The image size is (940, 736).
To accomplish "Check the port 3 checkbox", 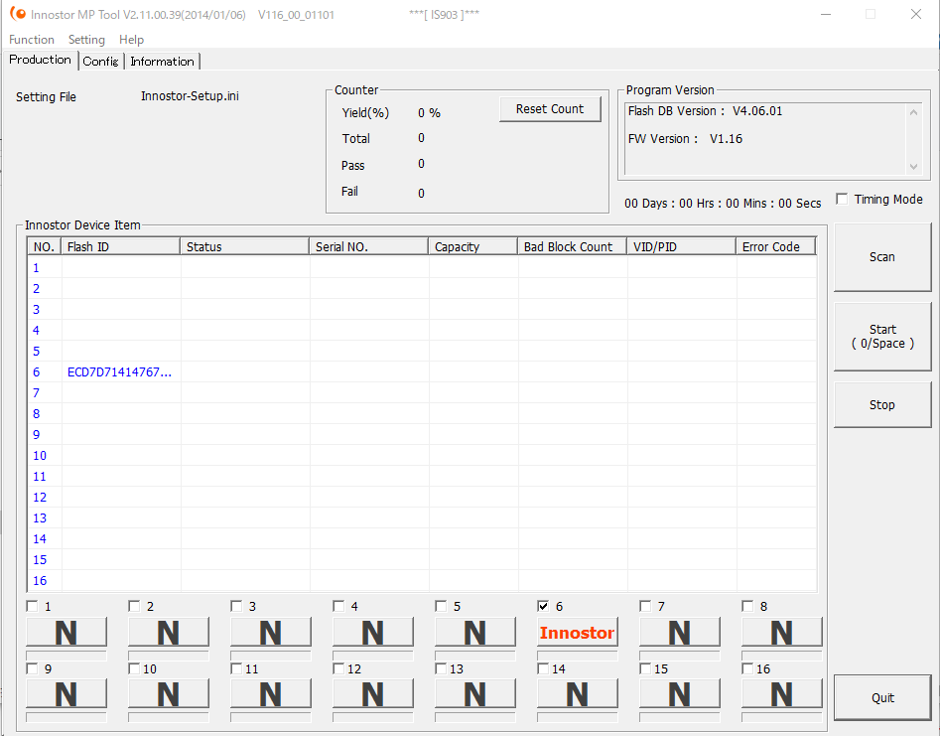I will [236, 606].
